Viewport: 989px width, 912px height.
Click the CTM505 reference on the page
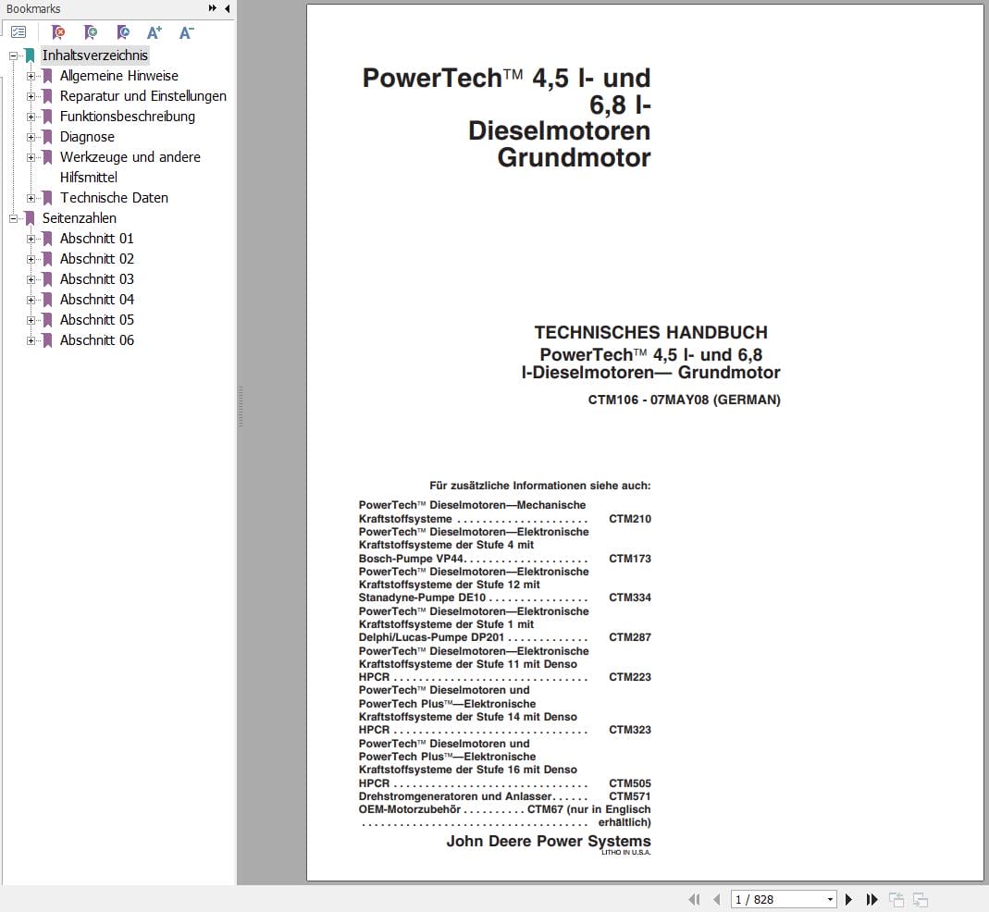(x=629, y=783)
